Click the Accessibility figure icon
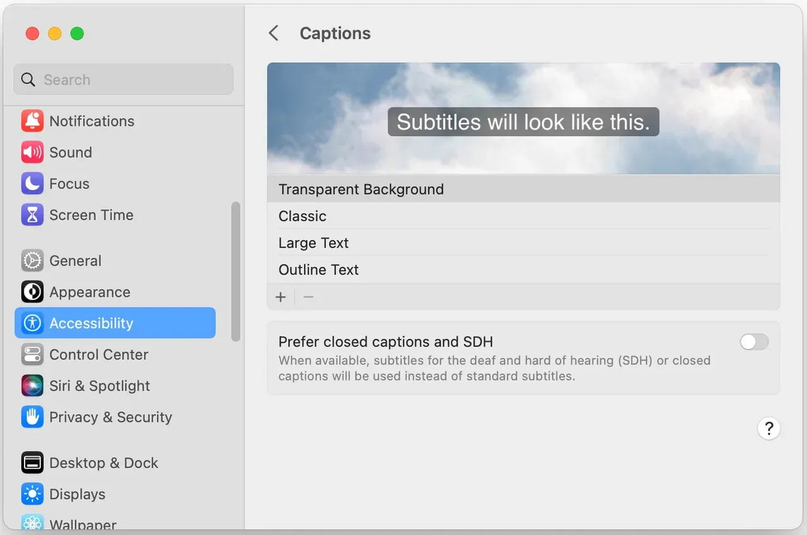 tap(32, 323)
